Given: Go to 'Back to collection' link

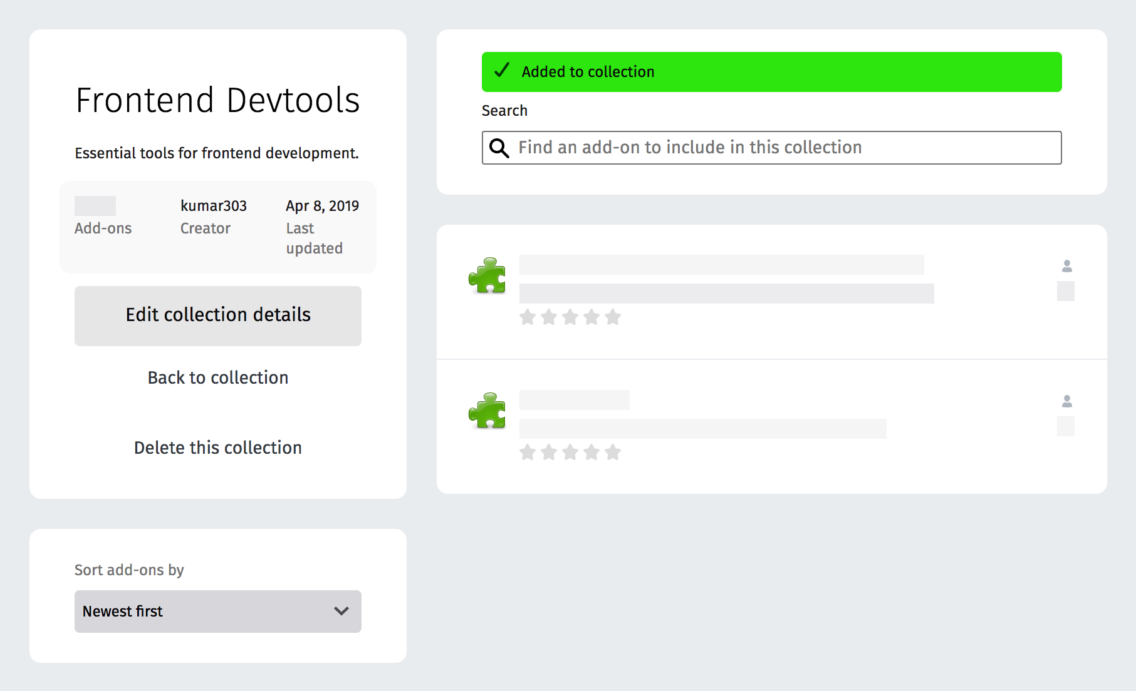Looking at the screenshot, I should (x=217, y=377).
